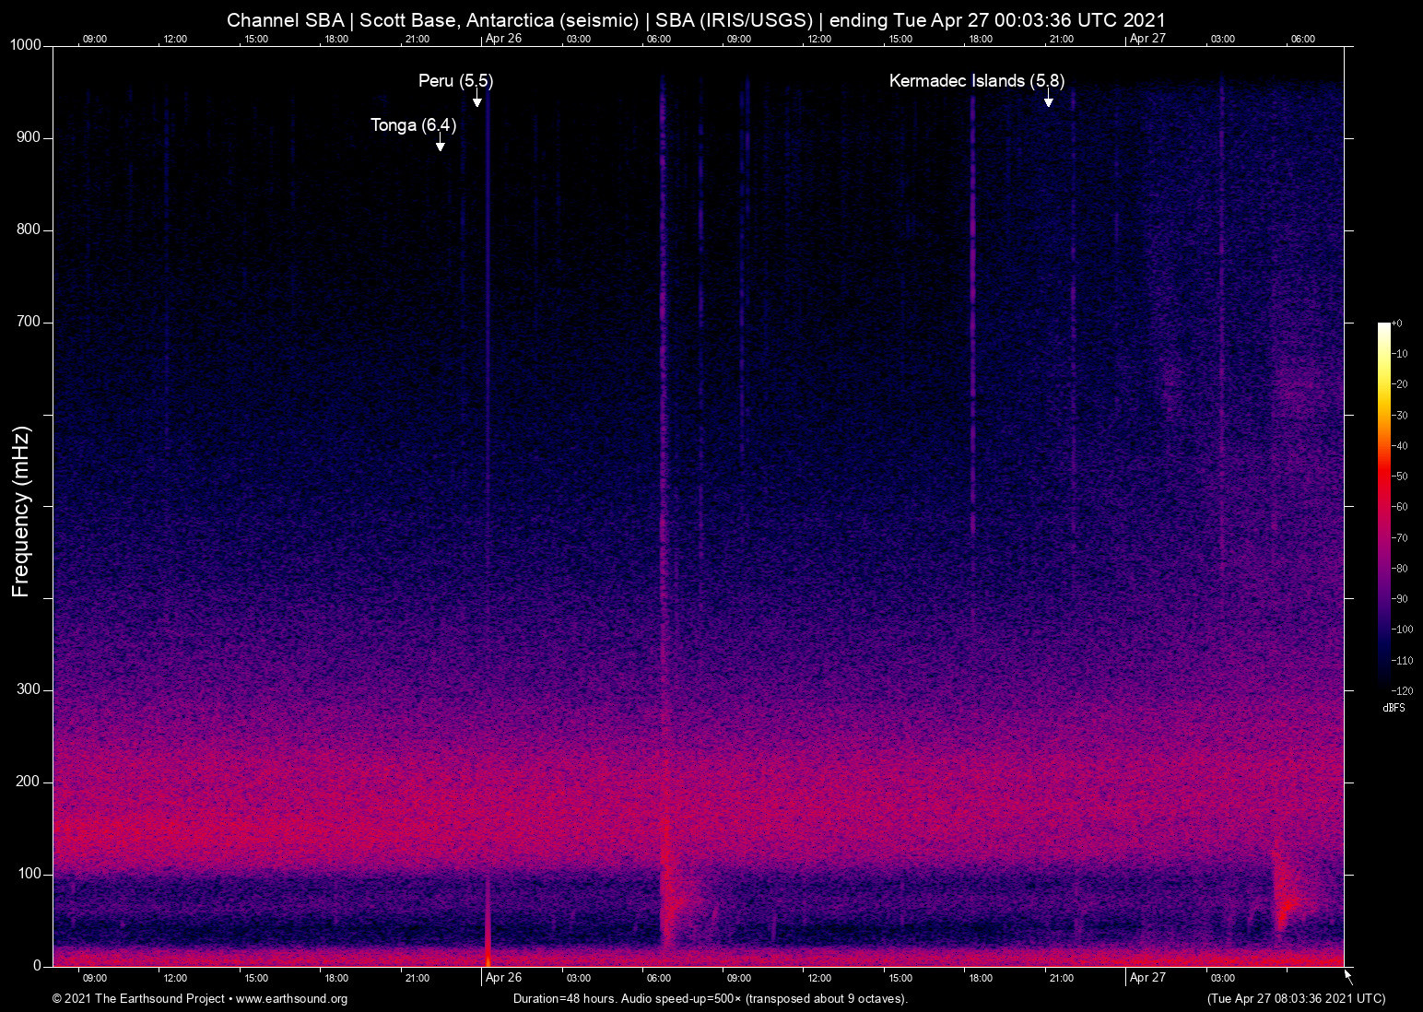
Task: Click the Apr 27 marker on top time axis
Action: point(1147,39)
